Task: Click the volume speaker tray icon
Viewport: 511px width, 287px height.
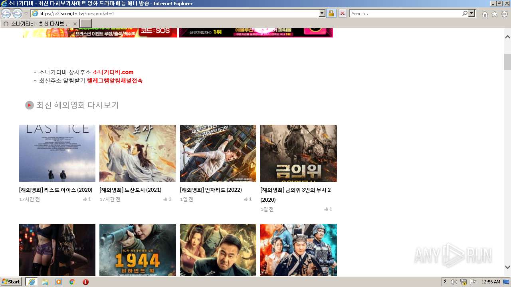Action: click(x=454, y=282)
